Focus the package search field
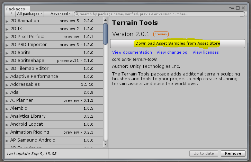 [159, 14]
